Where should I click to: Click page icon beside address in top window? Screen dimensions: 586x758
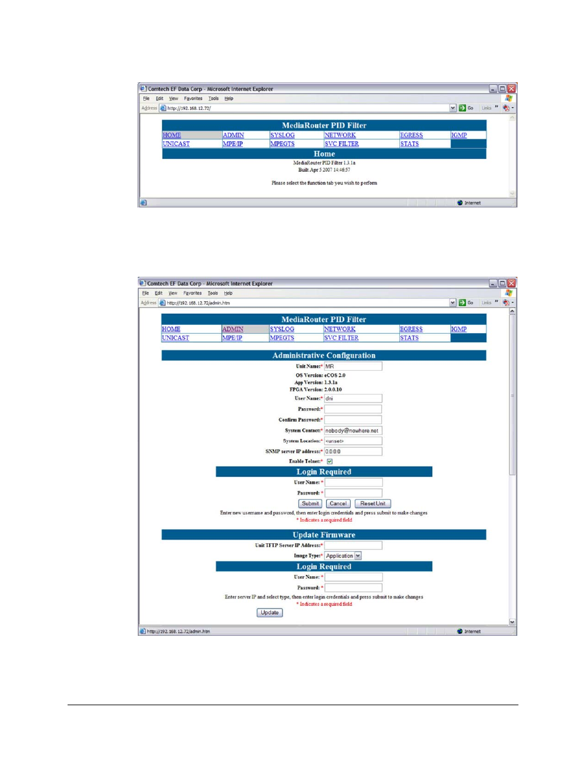pyautogui.click(x=163, y=108)
